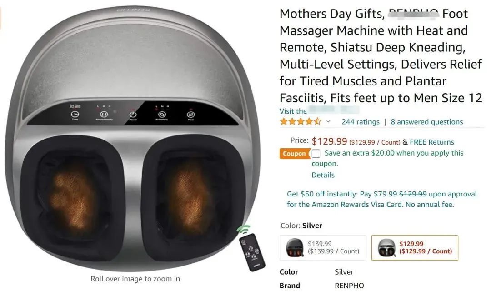Open the 8 answered questions link
491x296 pixels.
pyautogui.click(x=427, y=122)
